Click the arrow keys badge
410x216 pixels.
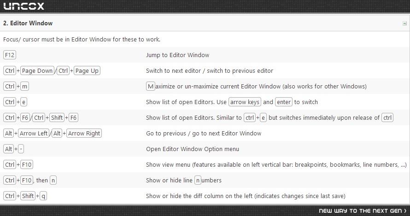click(x=245, y=102)
